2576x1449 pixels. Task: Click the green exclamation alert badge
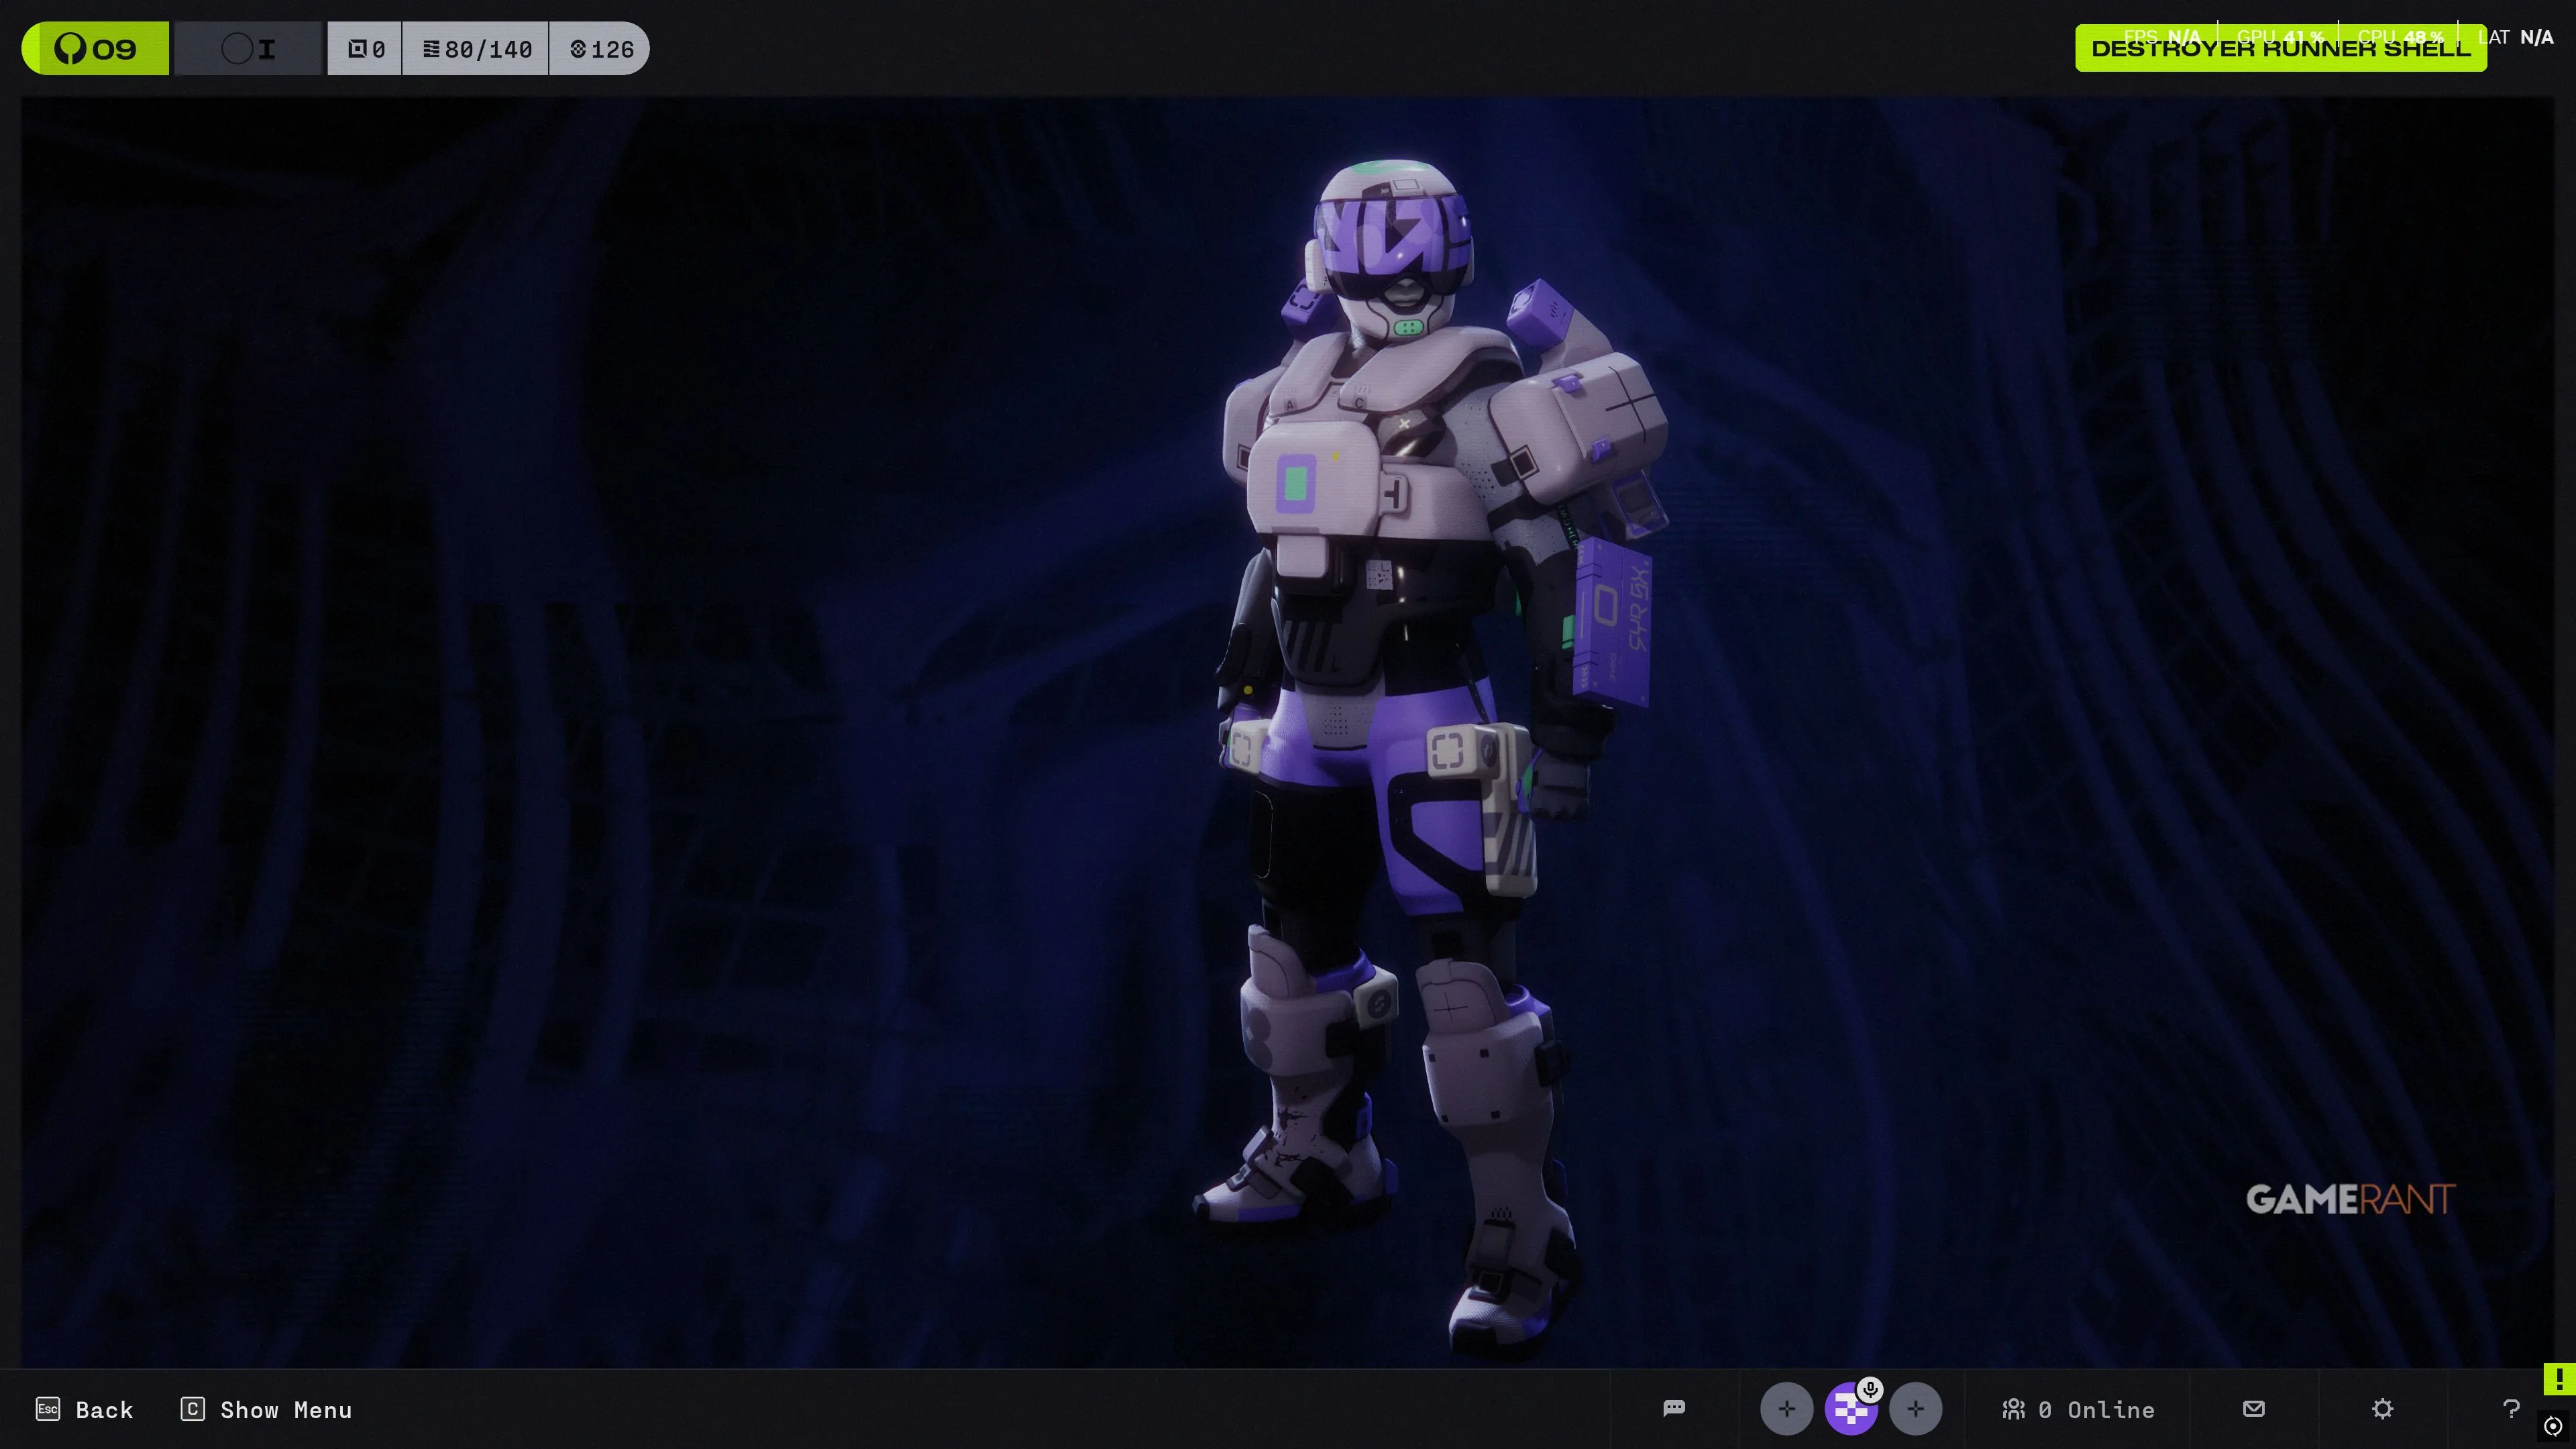(2559, 1379)
